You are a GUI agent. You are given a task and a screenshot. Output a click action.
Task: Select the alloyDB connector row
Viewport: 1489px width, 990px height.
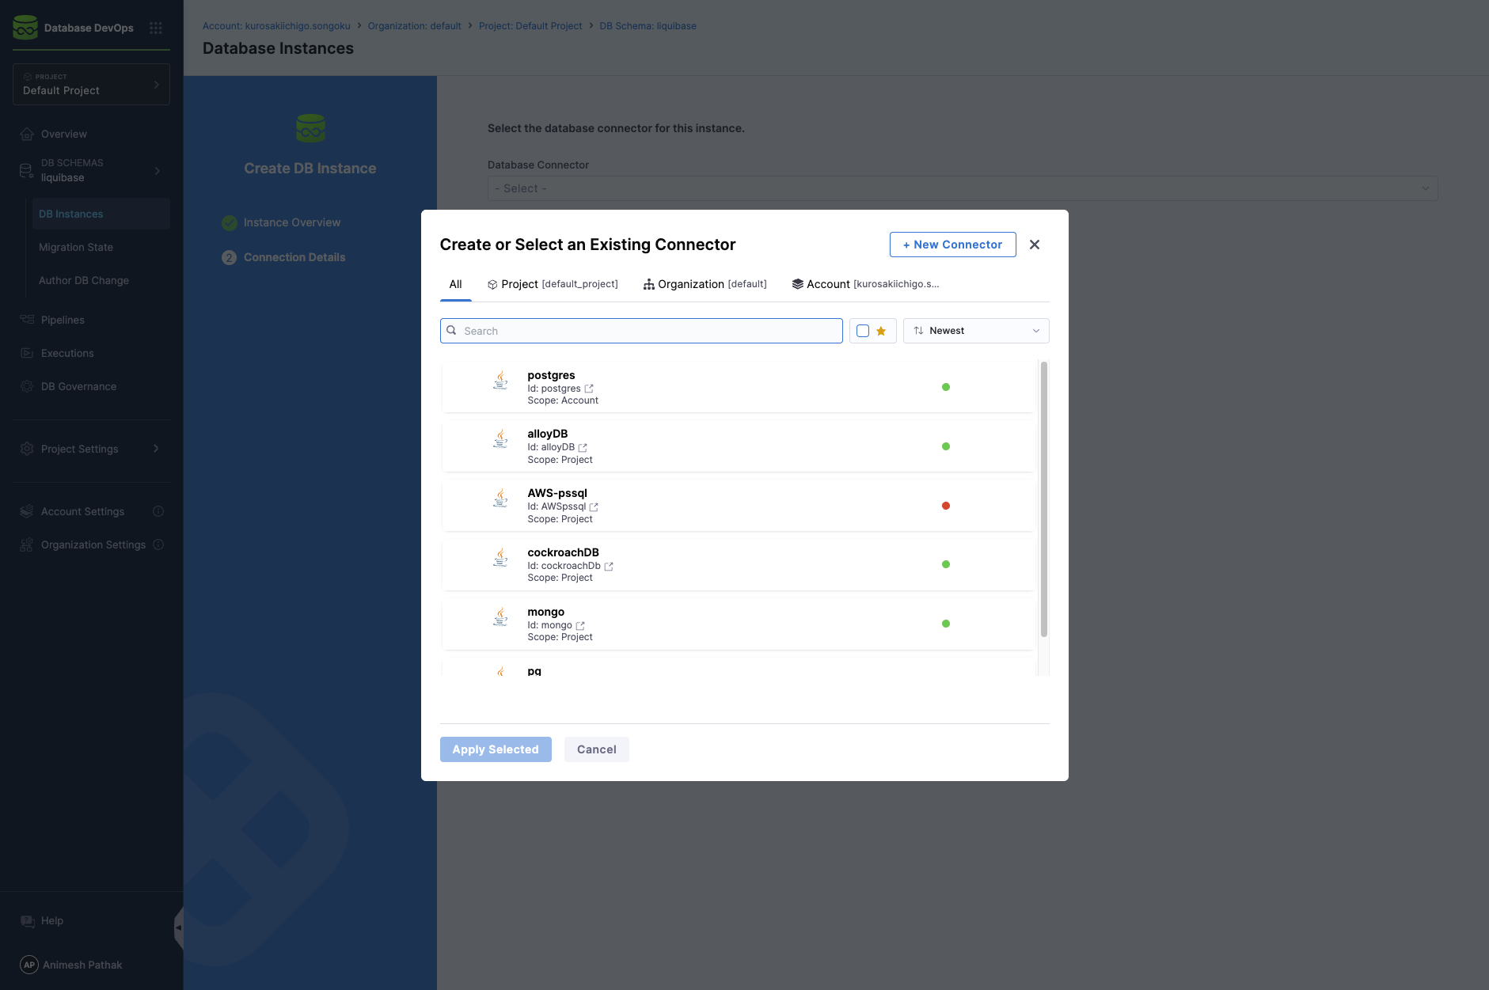click(x=738, y=446)
